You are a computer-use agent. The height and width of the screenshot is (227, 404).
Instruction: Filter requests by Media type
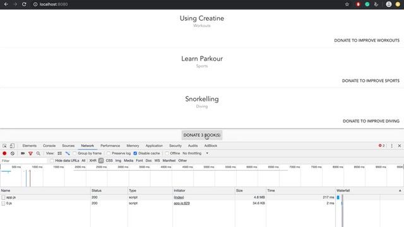coord(129,161)
